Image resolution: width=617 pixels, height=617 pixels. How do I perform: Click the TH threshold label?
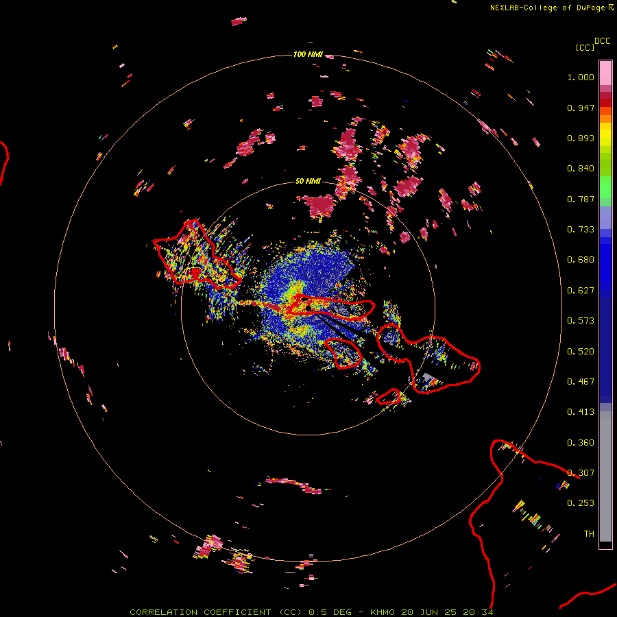pos(589,534)
